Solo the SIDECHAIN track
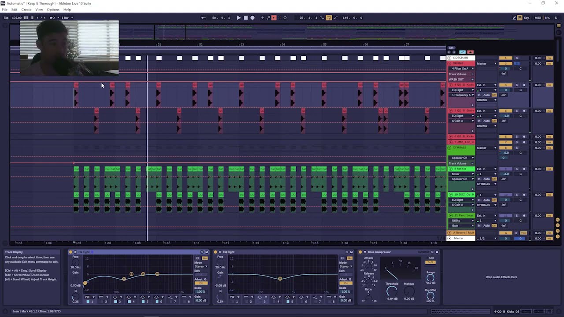This screenshot has width=564, height=317. tap(517, 58)
